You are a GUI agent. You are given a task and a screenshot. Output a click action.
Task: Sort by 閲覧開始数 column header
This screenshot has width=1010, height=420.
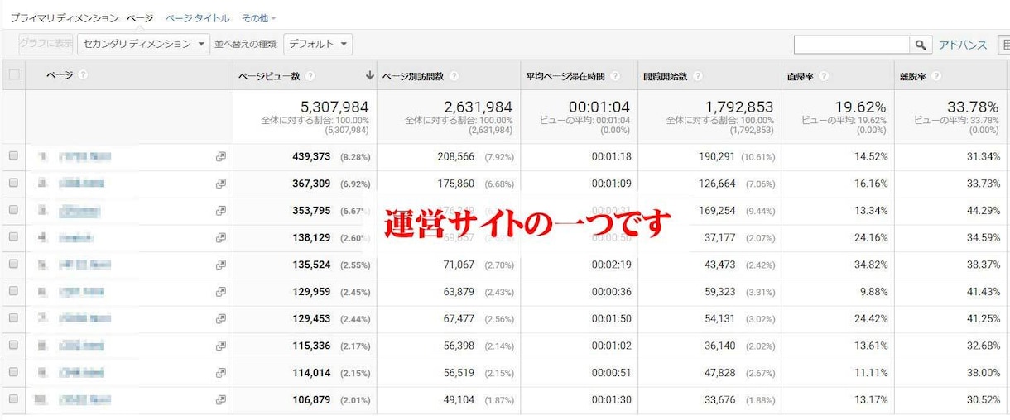coord(666,76)
